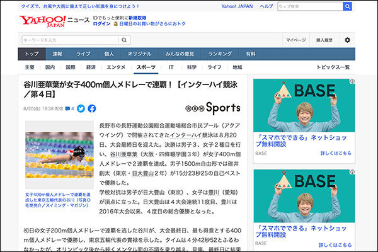
Task: Click 谷川亜華葉 name link in article
Action: 123,154
